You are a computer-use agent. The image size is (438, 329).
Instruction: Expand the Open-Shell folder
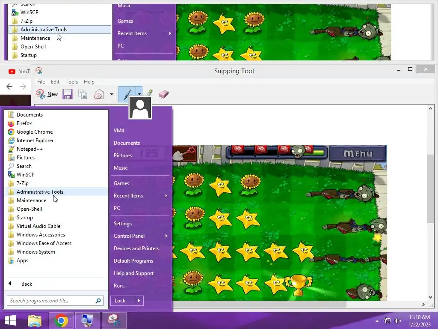[56, 209]
